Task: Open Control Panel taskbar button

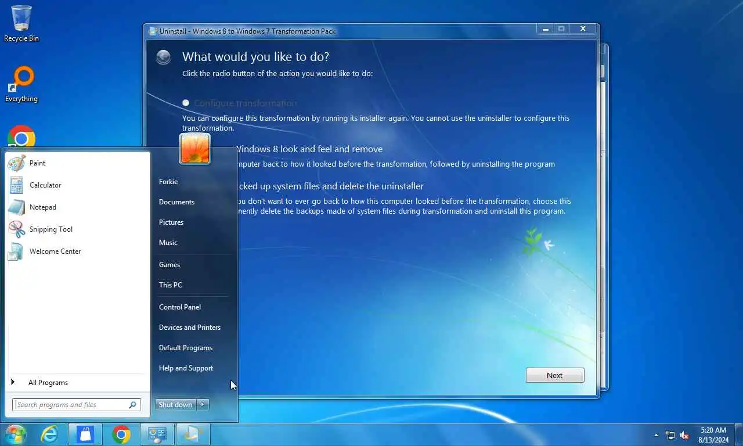Action: click(x=157, y=434)
